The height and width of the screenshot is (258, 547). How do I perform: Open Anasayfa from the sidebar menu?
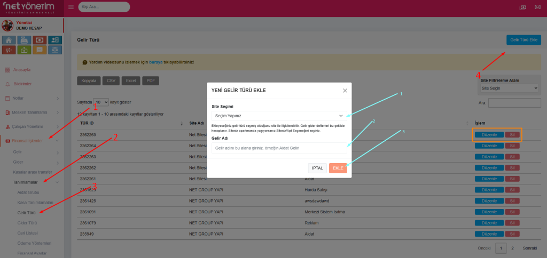21,70
